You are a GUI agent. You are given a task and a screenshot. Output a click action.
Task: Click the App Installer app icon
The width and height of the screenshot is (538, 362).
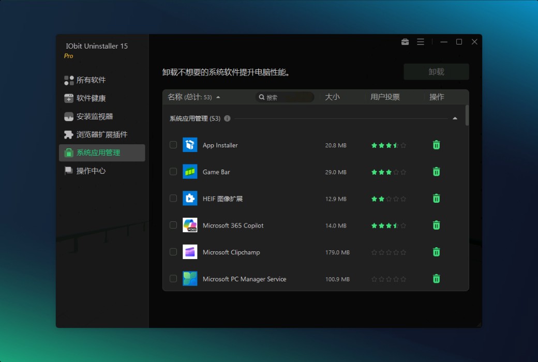tap(190, 145)
